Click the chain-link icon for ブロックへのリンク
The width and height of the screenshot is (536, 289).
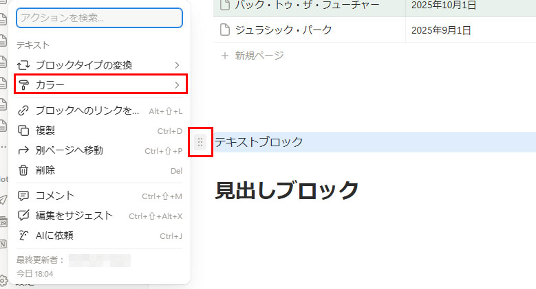pos(23,111)
